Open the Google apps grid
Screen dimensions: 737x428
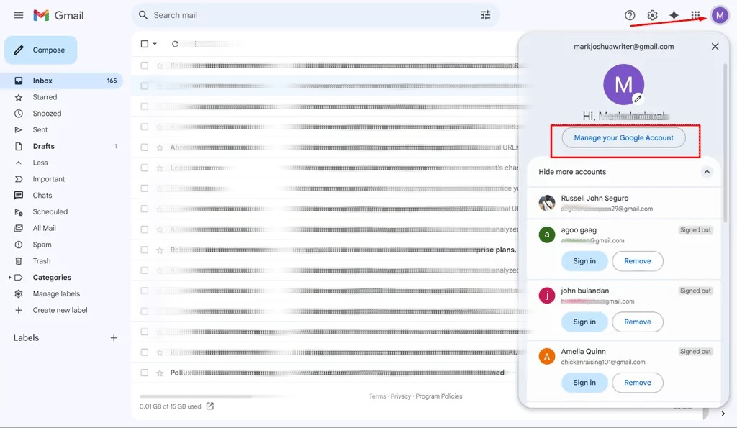(695, 15)
